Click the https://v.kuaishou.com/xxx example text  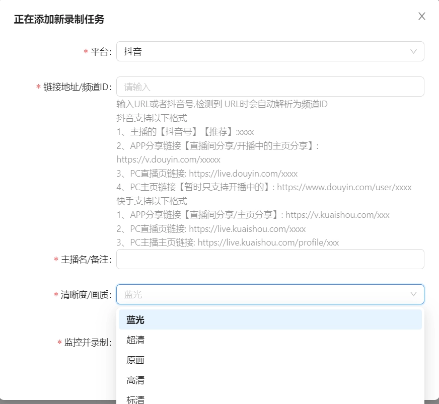[338, 215]
